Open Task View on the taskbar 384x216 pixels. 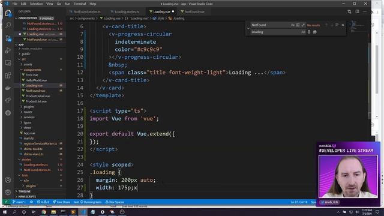(34, 212)
